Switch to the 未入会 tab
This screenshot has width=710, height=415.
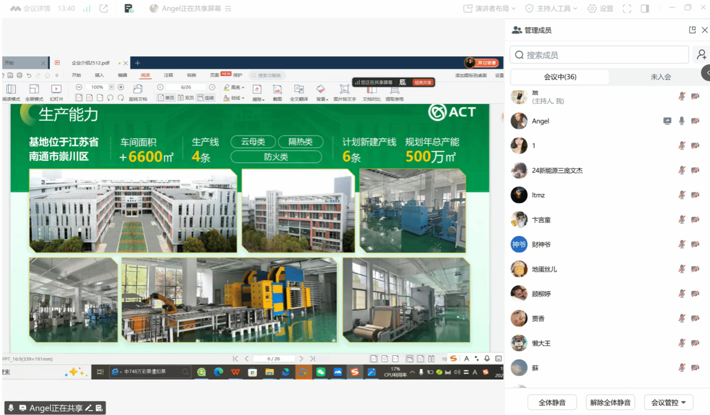(660, 77)
